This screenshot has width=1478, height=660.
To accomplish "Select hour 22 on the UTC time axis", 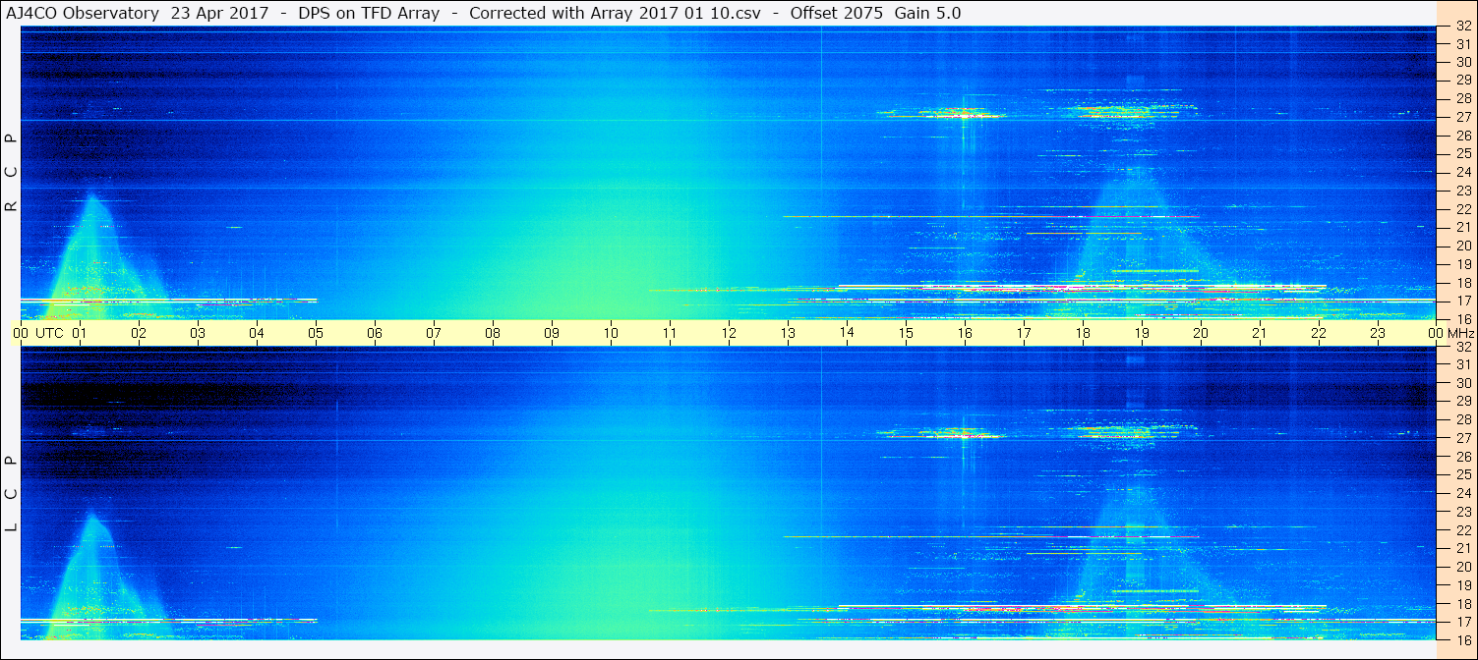I will tap(1319, 333).
